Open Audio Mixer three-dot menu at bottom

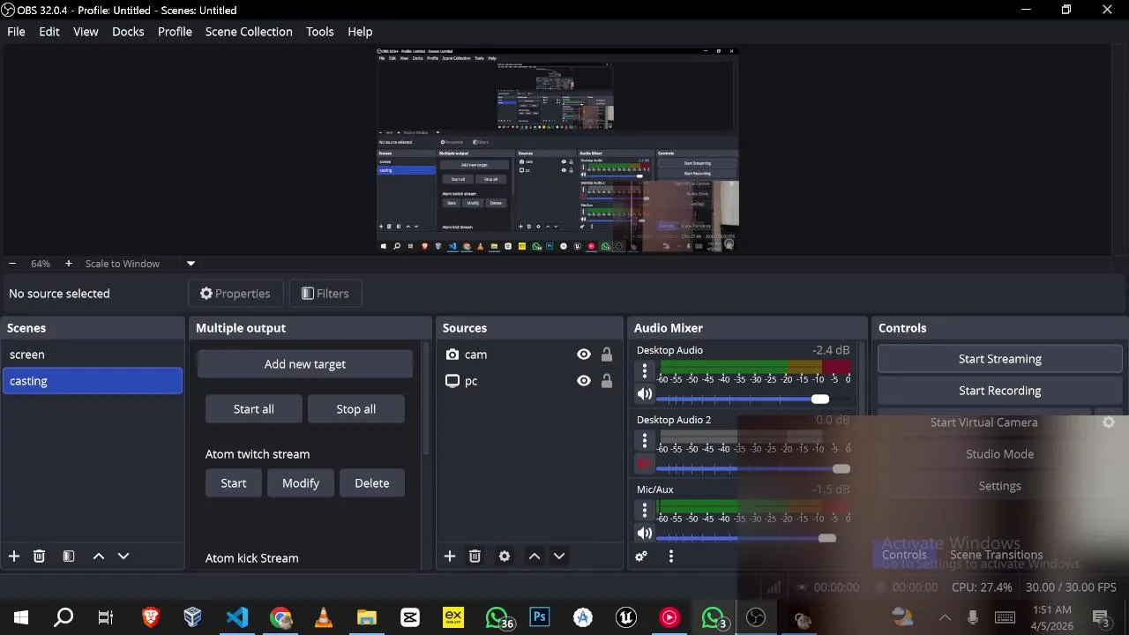(x=671, y=557)
